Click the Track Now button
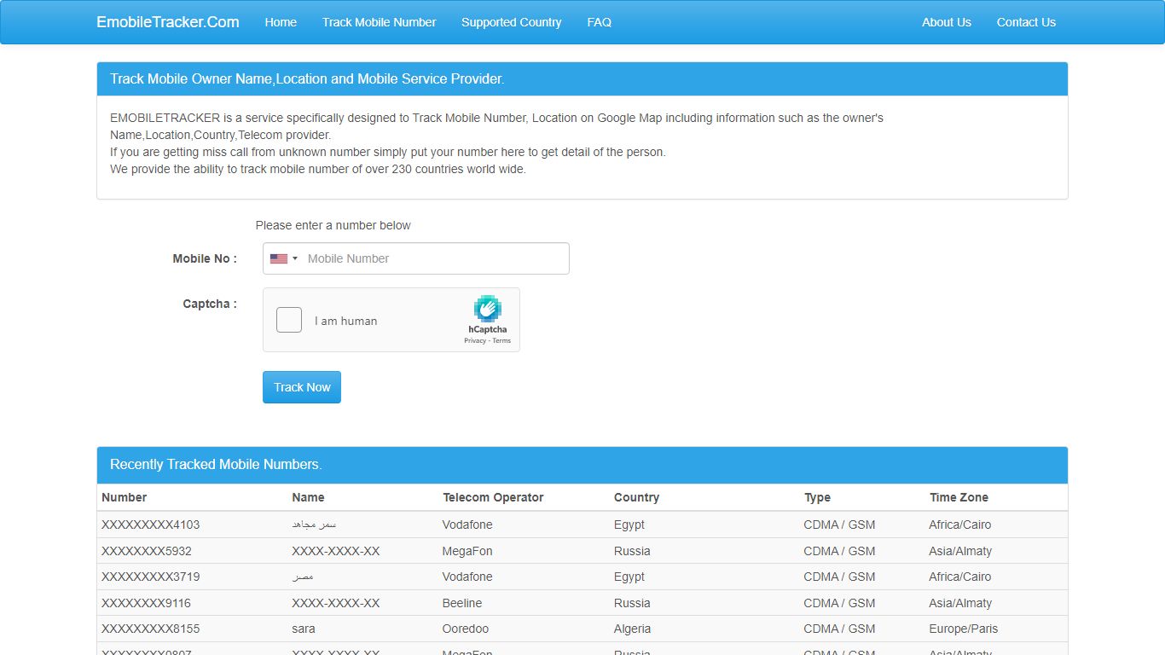Viewport: 1165px width, 655px height. click(302, 387)
